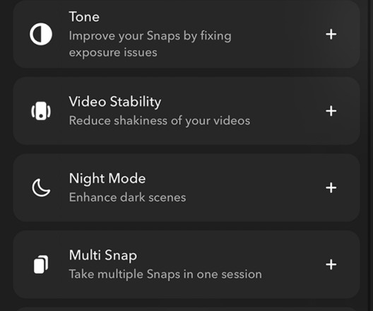The image size is (373, 311).
Task: Select the Tone title text
Action: pos(84,17)
